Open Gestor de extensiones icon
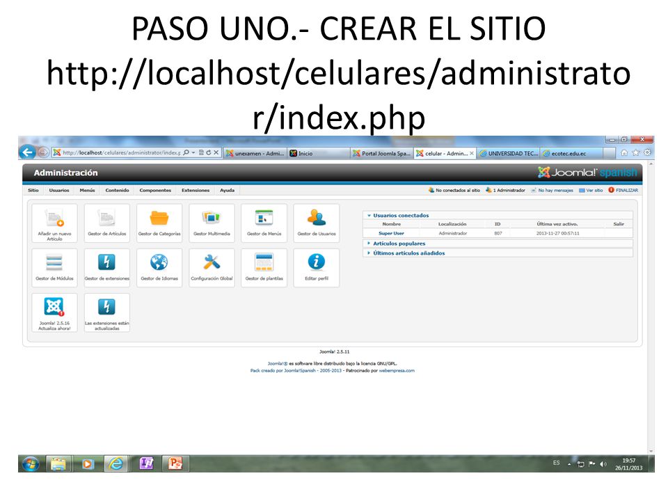 [x=107, y=268]
